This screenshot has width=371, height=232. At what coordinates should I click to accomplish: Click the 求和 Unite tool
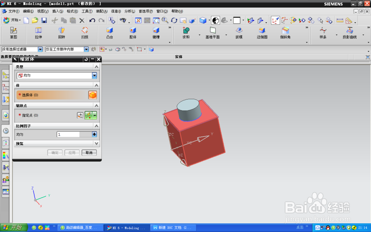click(186, 33)
